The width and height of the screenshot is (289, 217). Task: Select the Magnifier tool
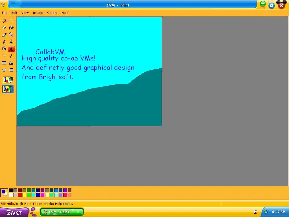tap(11, 35)
